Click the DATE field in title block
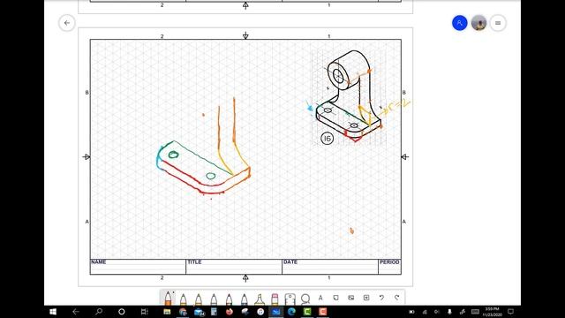 (x=330, y=267)
